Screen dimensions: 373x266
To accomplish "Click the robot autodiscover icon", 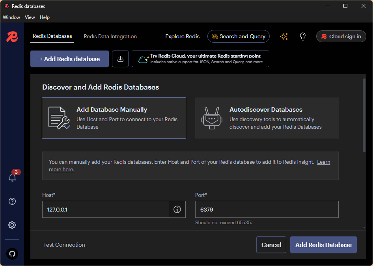I will (212, 118).
